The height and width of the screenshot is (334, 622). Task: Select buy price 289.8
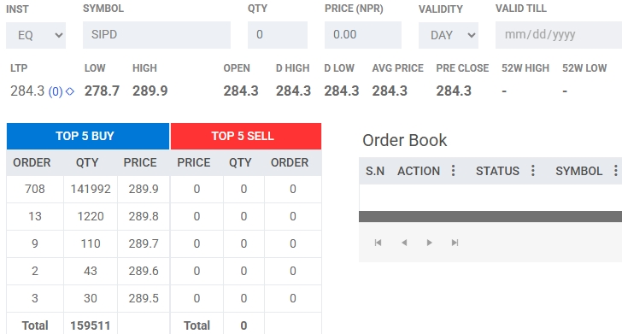(144, 217)
